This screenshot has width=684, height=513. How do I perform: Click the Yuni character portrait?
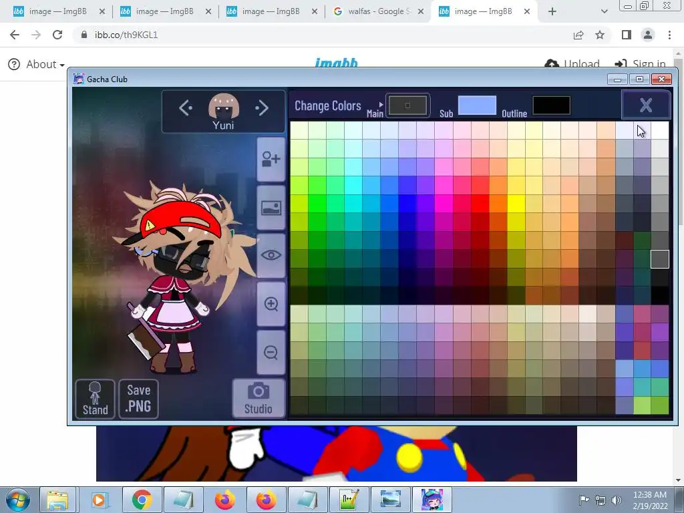pyautogui.click(x=223, y=106)
